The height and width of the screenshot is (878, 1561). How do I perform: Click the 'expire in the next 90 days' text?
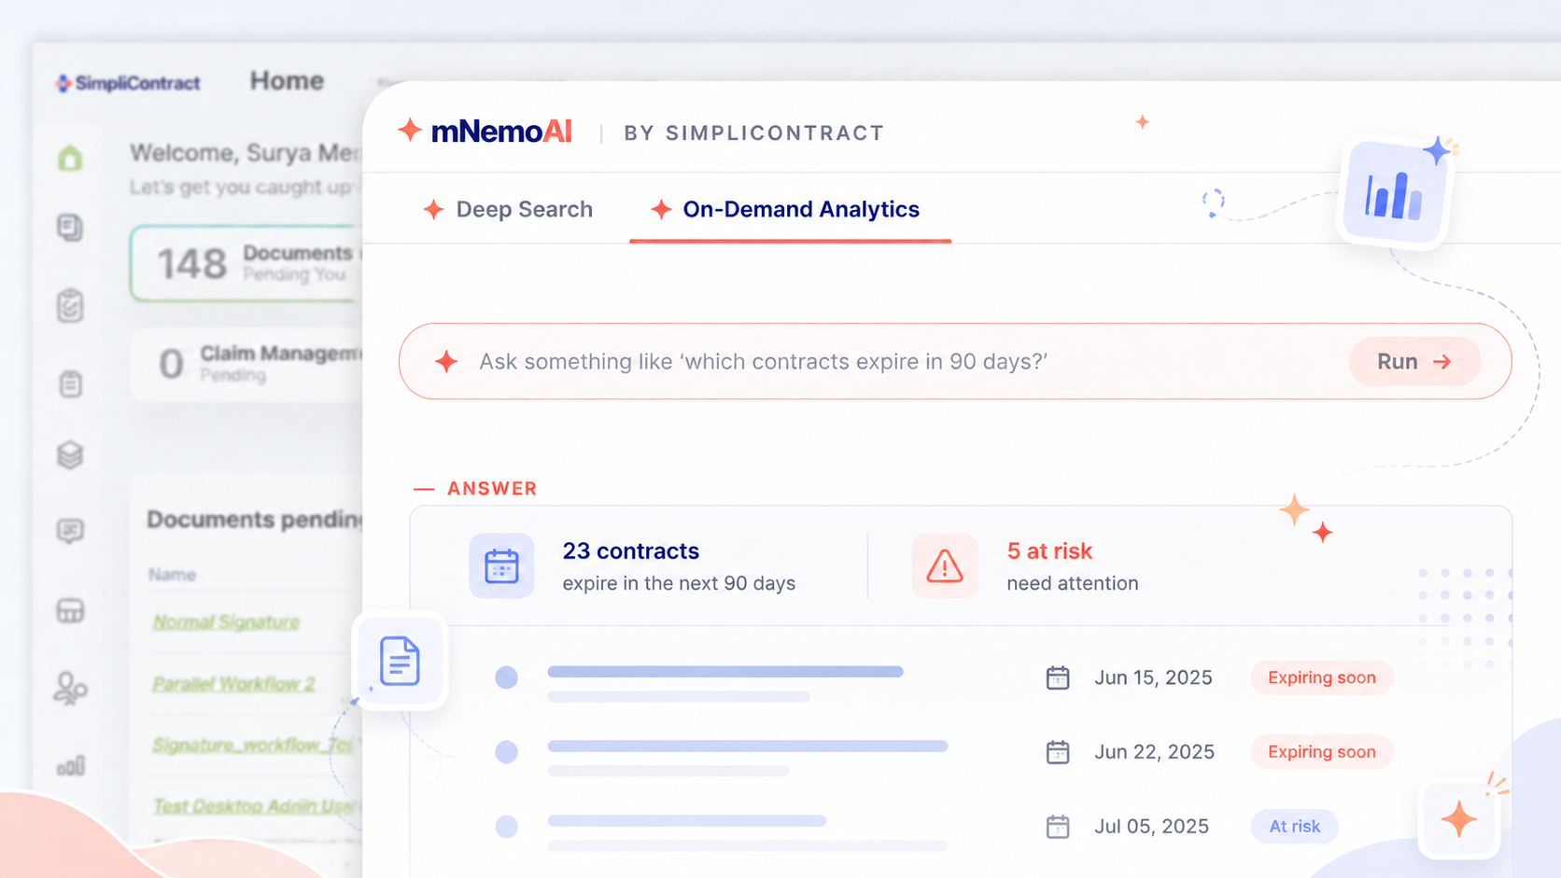(x=679, y=583)
